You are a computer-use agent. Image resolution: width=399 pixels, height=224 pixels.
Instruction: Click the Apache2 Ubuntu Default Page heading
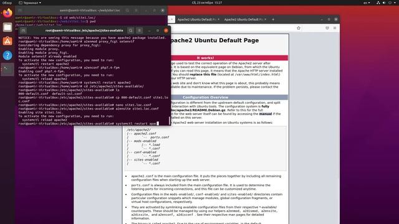tap(214, 40)
